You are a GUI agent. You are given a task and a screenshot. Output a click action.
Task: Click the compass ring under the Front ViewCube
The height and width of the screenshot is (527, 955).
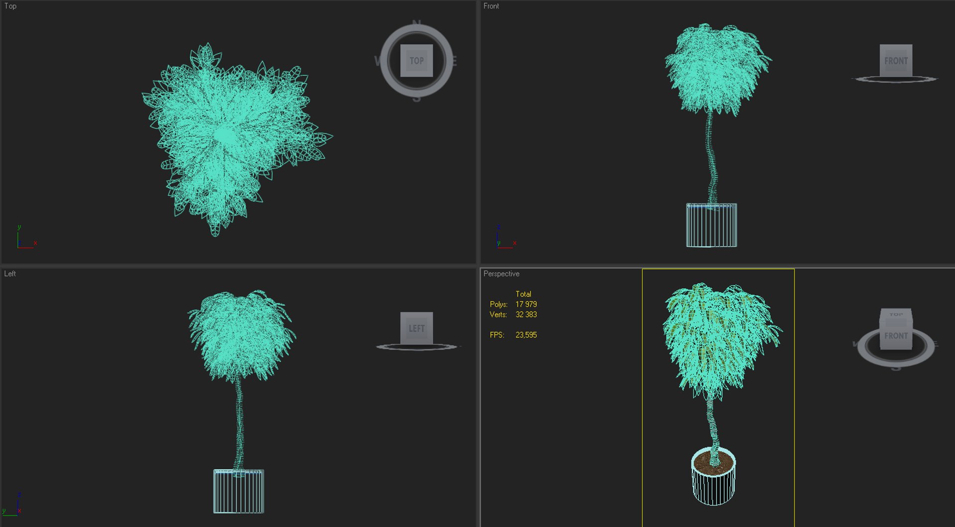click(896, 79)
